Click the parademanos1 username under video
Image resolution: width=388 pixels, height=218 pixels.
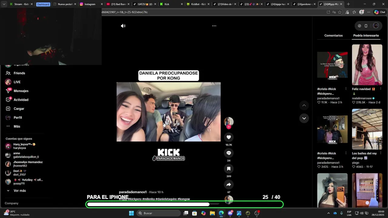133,192
